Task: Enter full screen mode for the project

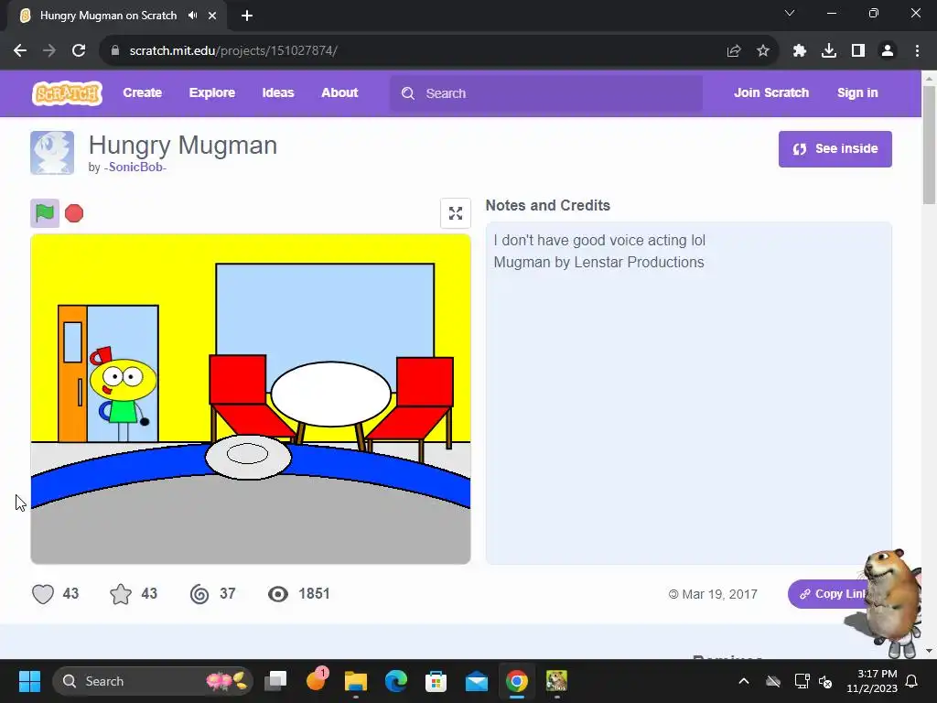Action: [x=456, y=213]
